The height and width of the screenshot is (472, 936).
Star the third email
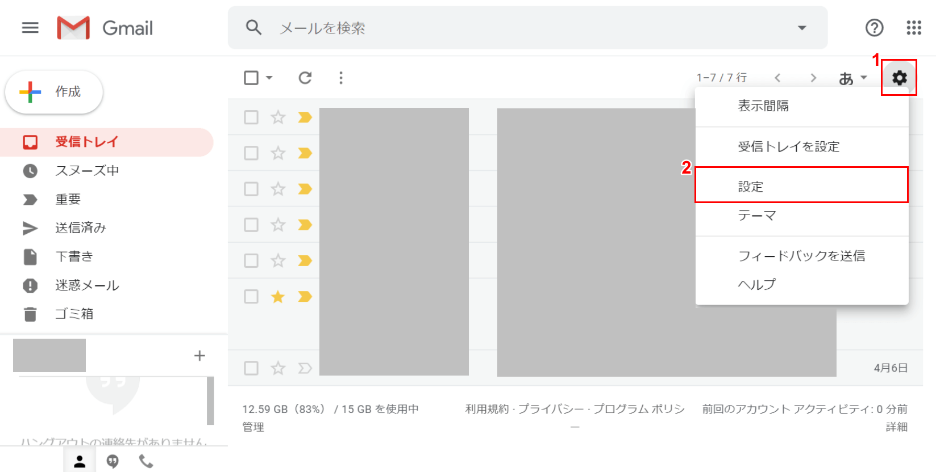pos(278,189)
